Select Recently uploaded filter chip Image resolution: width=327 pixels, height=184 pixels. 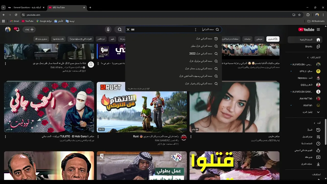(81, 39)
